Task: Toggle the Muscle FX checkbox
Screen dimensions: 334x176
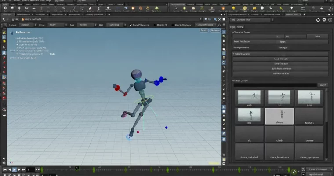Action: pos(155,25)
